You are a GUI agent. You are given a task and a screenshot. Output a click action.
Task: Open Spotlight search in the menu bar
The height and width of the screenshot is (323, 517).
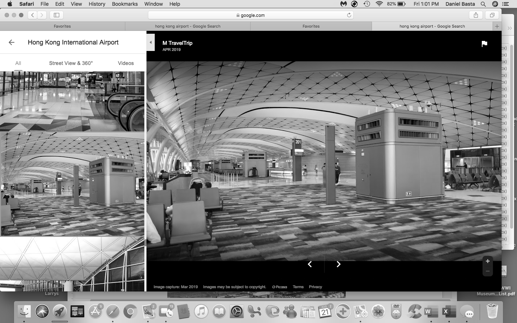click(483, 4)
